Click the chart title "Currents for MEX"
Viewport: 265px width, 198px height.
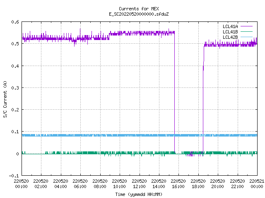139,9
